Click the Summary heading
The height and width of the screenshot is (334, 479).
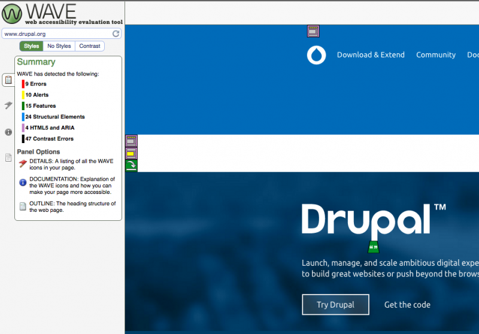[36, 62]
